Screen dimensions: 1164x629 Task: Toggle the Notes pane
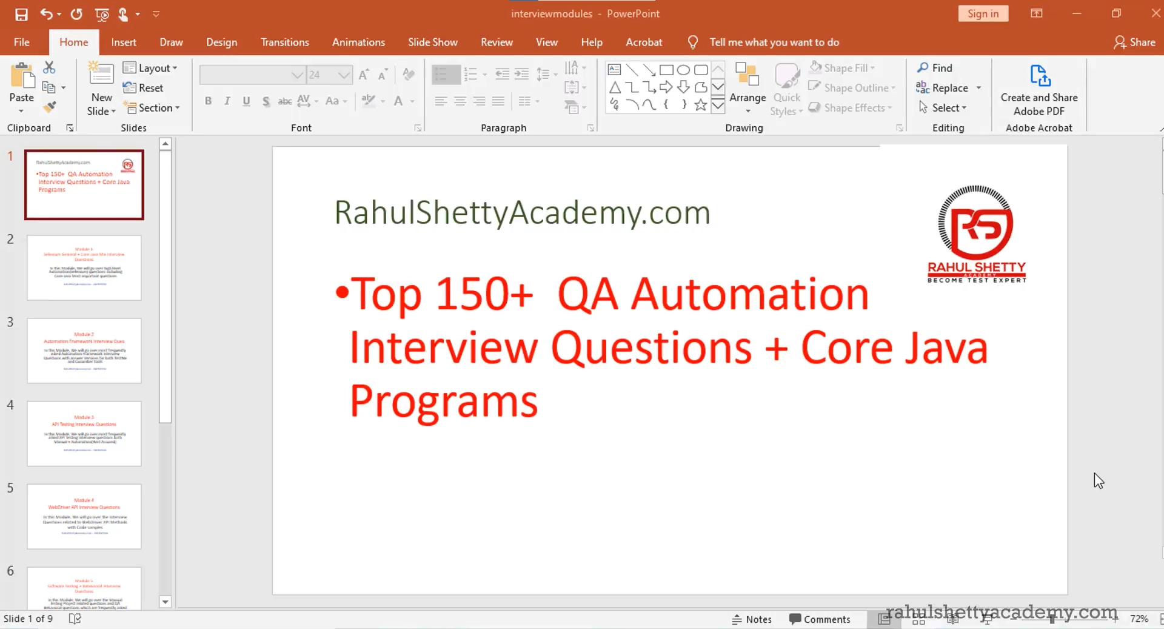(x=752, y=619)
